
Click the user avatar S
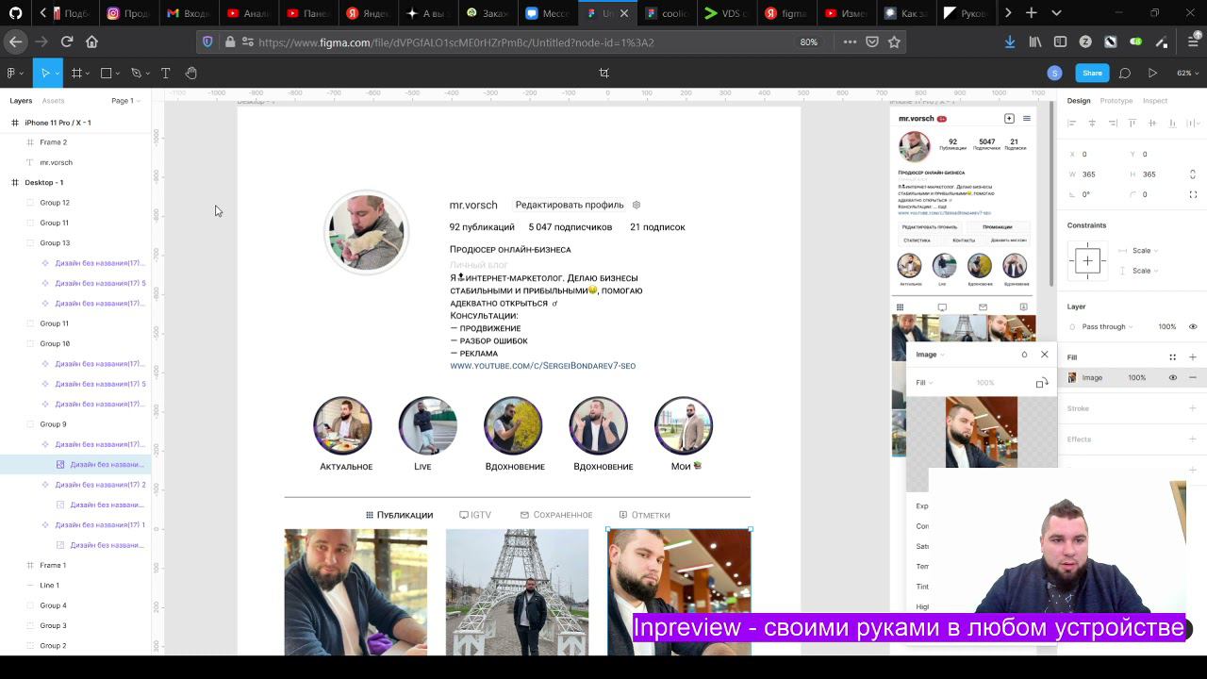click(1054, 73)
